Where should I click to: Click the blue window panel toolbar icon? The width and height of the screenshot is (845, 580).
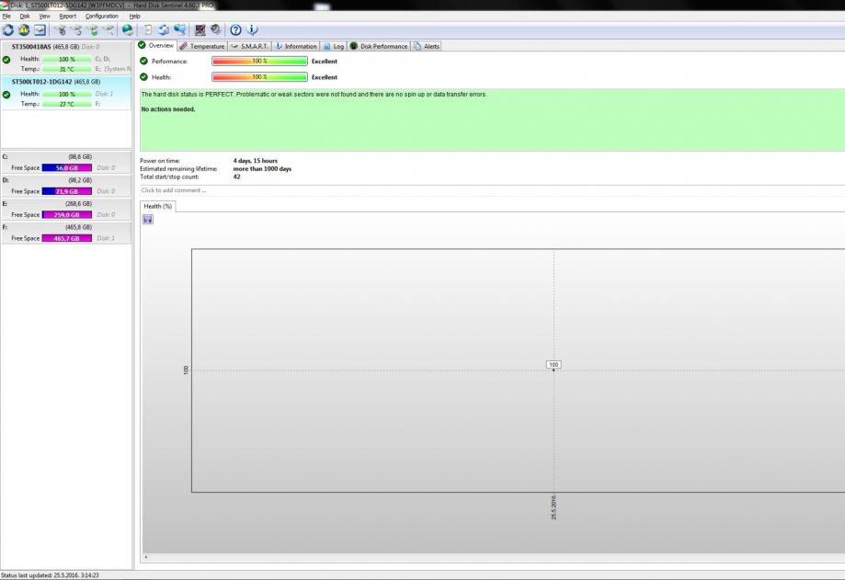tap(40, 30)
